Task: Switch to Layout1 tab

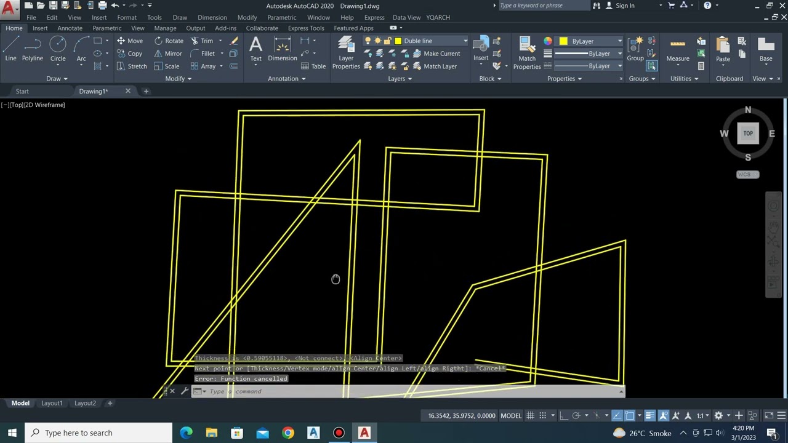Action: click(52, 403)
